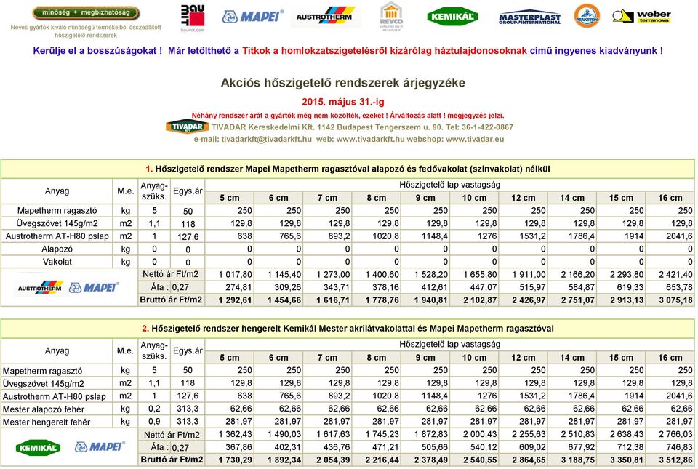698x469 pixels.
Task: Click the email tivadarkft@tivadarkft.hu
Action: [266, 139]
